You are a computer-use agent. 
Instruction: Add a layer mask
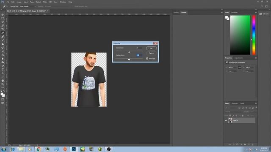pyautogui.click(x=237, y=144)
